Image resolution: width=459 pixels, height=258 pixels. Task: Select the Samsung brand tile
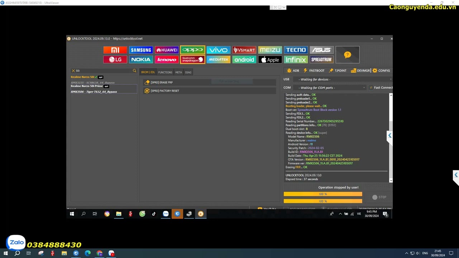141,50
